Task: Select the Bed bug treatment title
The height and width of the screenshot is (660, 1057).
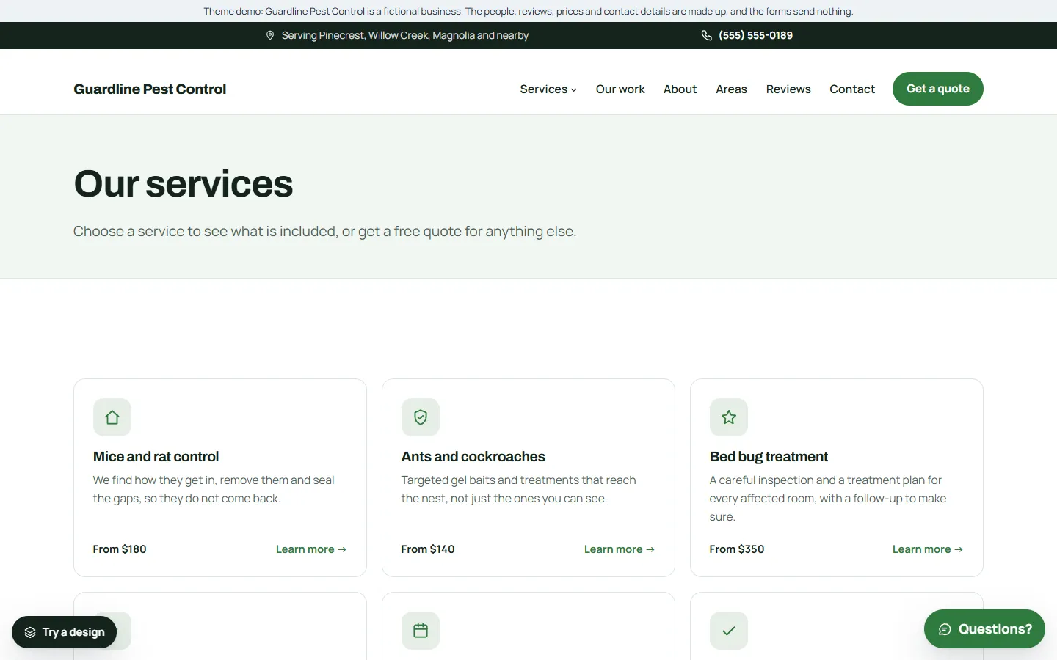Action: point(769,456)
